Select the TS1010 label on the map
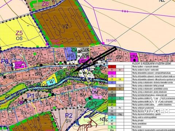Screen dimensions: 175x131 pos(111,40)
